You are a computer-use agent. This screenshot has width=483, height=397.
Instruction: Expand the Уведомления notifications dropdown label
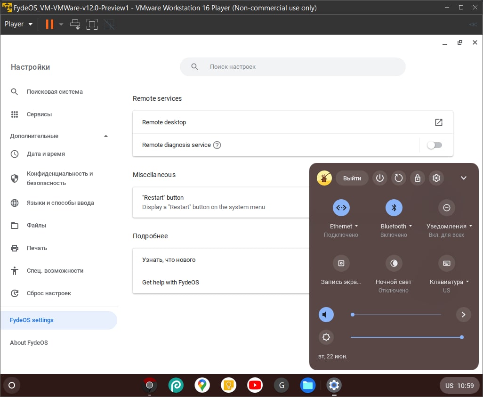(x=449, y=226)
